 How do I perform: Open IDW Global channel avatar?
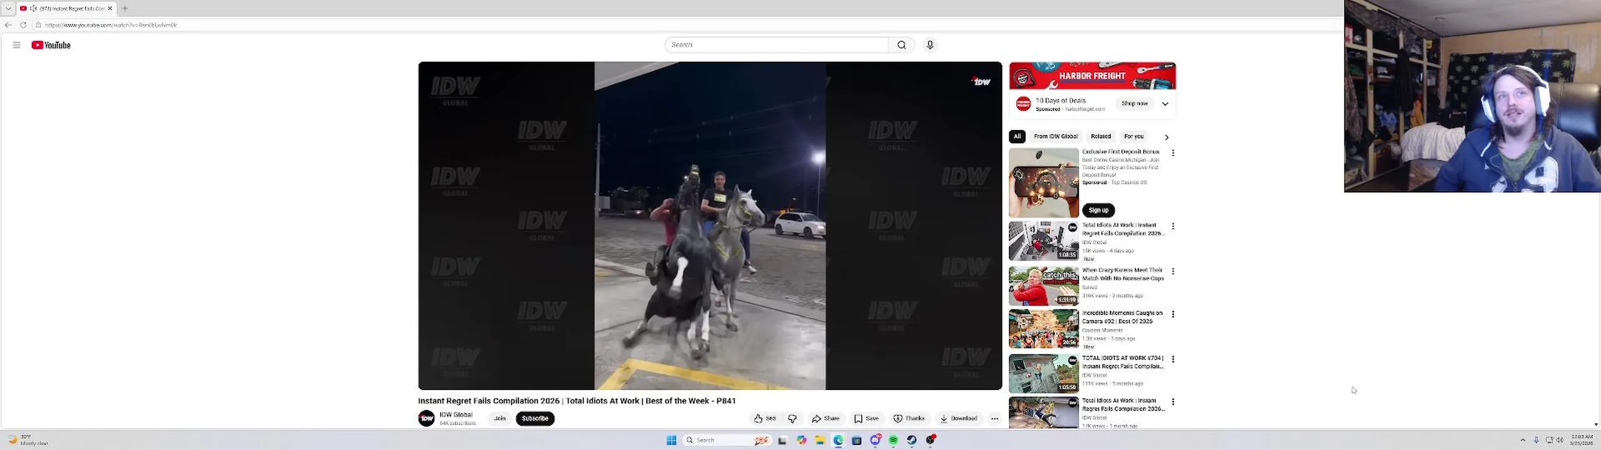pos(427,419)
